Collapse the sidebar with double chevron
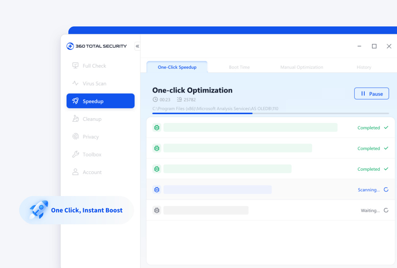 [137, 46]
